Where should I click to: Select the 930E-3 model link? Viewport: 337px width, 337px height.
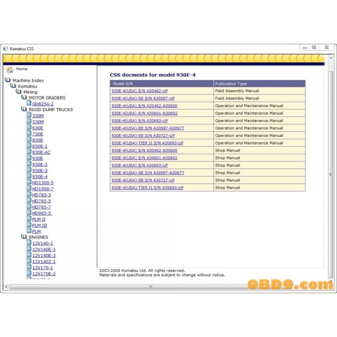click(x=40, y=171)
